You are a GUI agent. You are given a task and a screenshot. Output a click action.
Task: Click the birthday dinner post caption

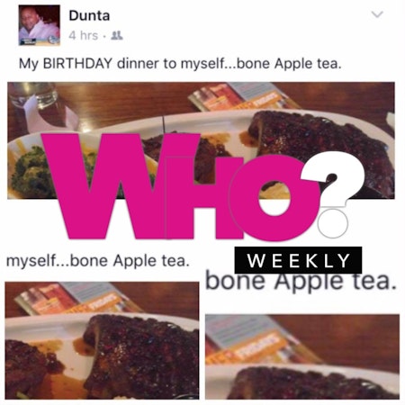pos(180,64)
